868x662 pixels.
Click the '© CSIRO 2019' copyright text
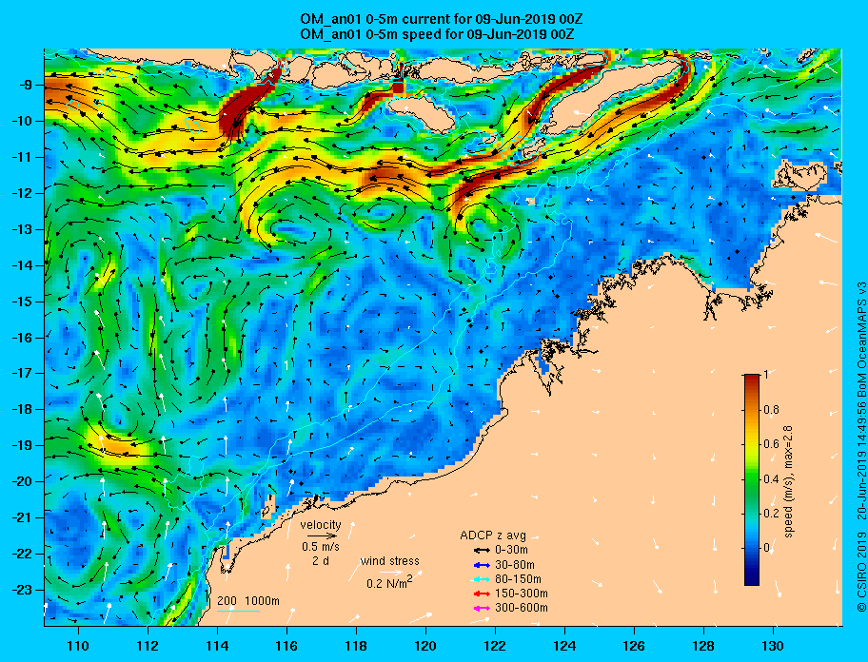pos(861,573)
